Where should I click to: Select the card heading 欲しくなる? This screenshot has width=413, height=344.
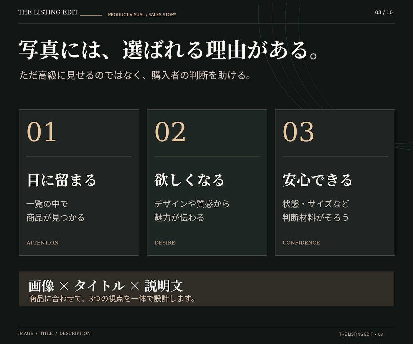click(x=190, y=180)
